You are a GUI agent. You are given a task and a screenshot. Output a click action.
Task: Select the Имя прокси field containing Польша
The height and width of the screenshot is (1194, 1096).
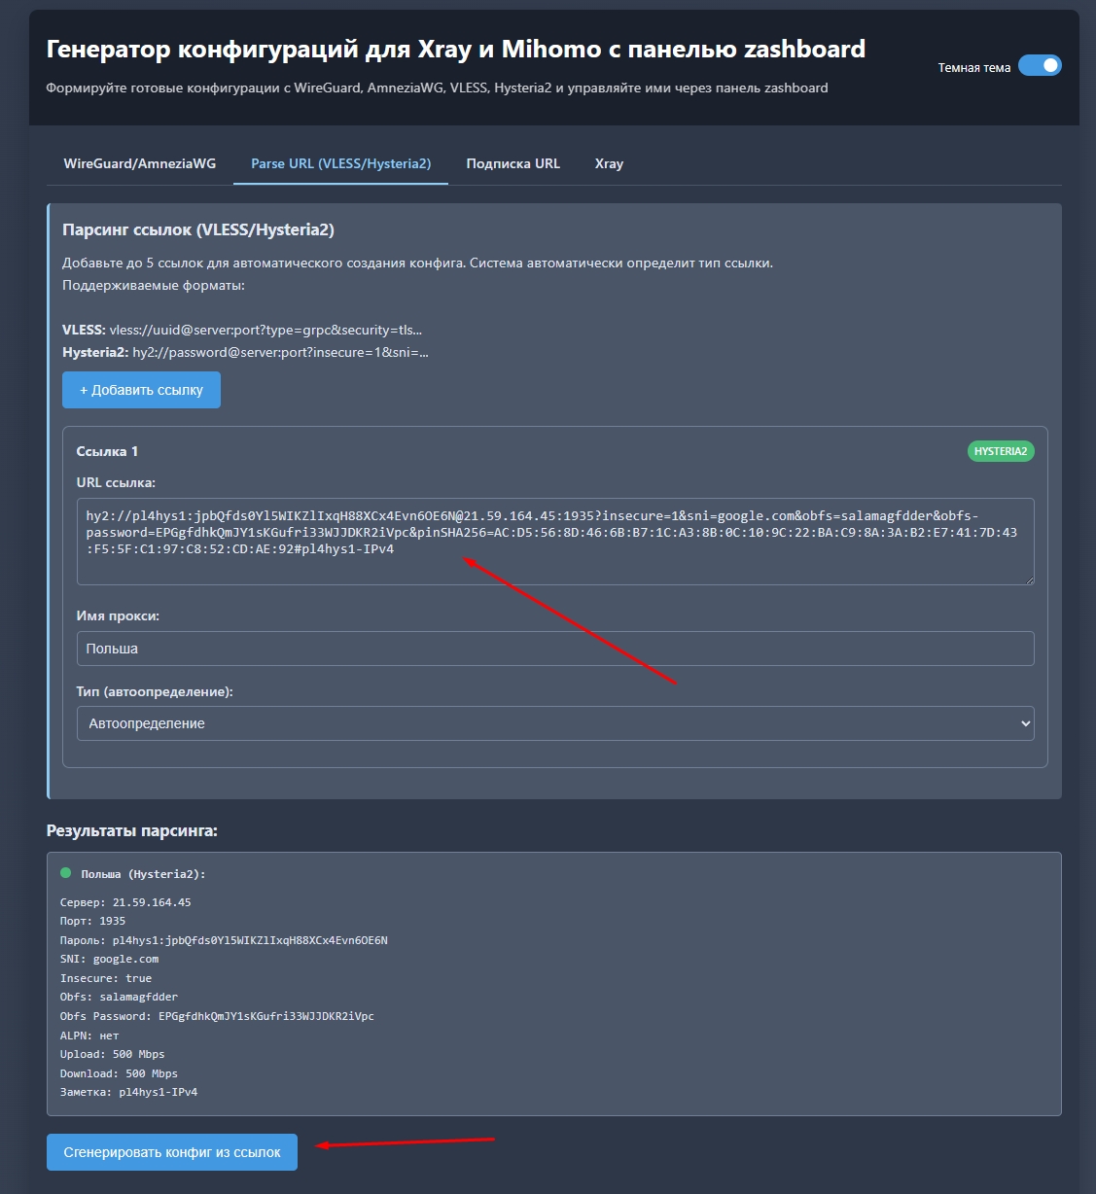554,649
